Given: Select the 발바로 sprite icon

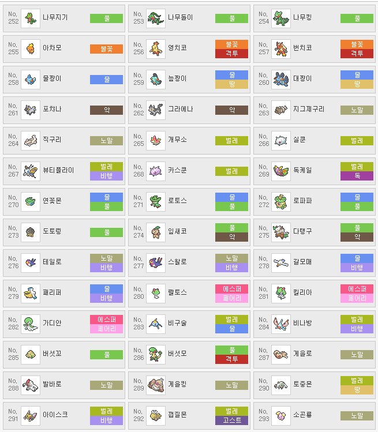Looking at the screenshot, I should click(x=31, y=385).
